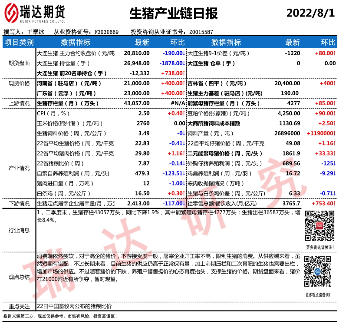Click the 项目类别 column header
Viewport: 339px width, 324px height.
pyautogui.click(x=19, y=43)
